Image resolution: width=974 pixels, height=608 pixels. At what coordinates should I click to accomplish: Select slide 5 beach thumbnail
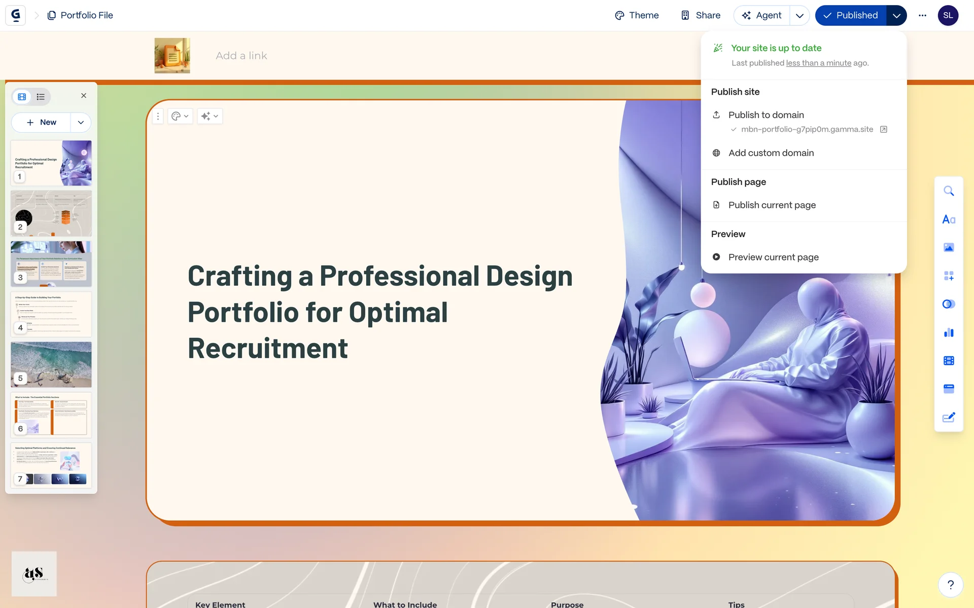coord(51,364)
